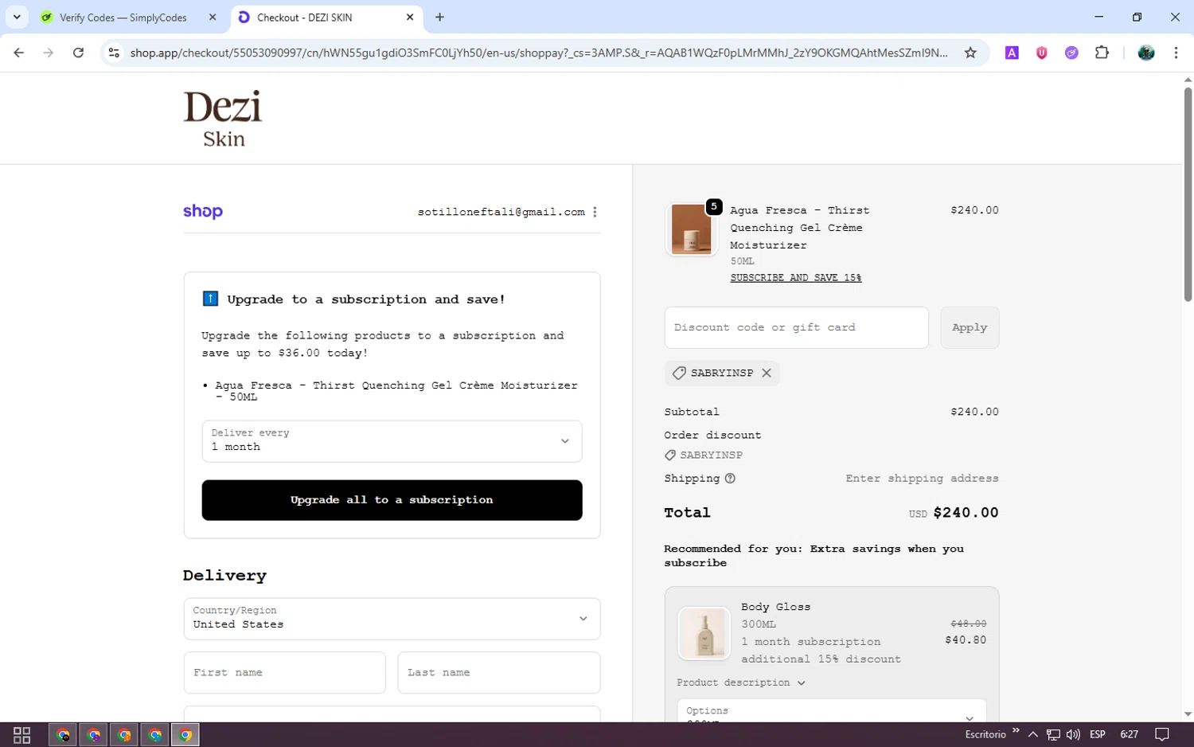Open the Country/Region dropdown

pyautogui.click(x=392, y=618)
